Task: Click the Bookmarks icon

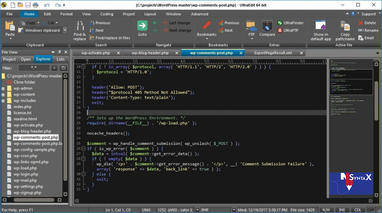Action: 206,26
